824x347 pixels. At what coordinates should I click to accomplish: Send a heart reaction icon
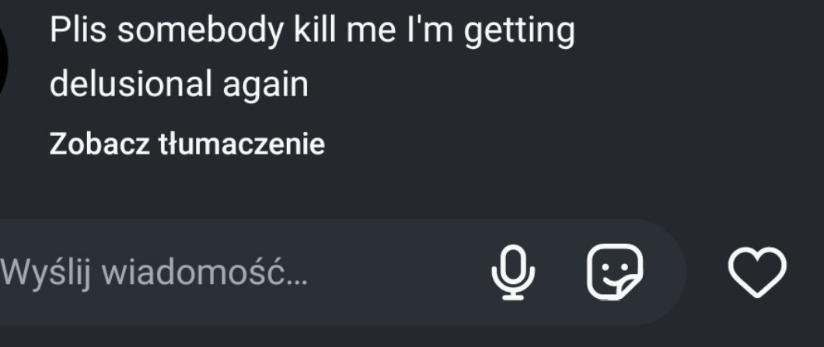(757, 272)
